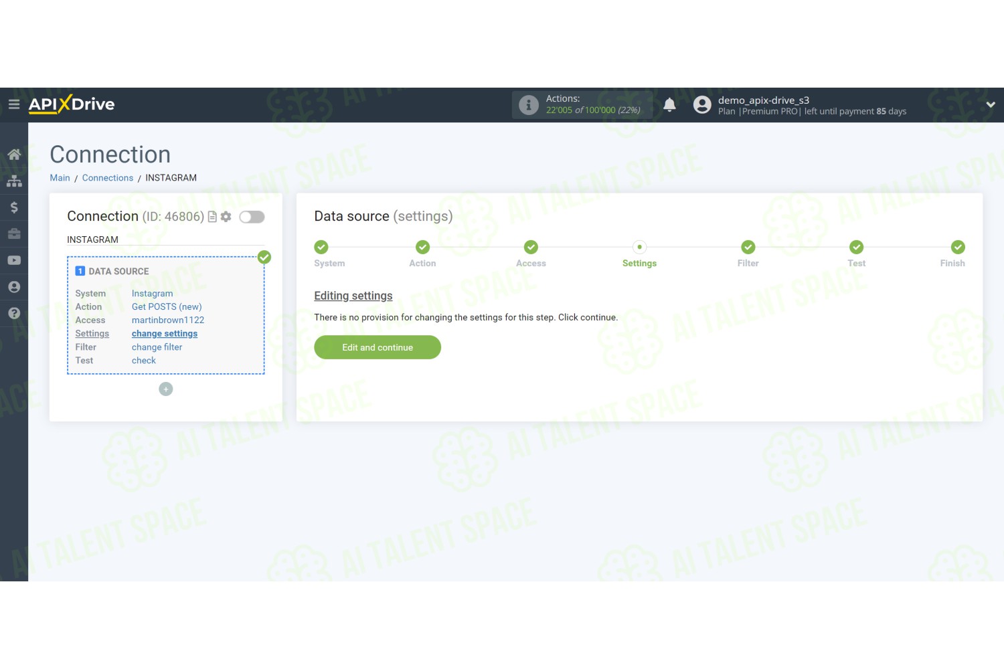Viewport: 1004px width, 669px height.
Task: Toggle the connection on/off switch
Action: coord(252,217)
